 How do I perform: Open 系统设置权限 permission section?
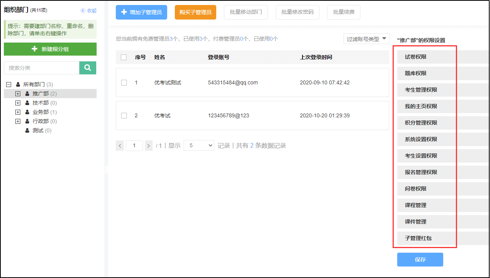click(443, 139)
